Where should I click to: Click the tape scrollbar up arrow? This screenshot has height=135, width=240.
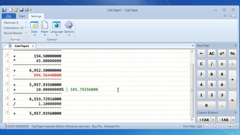[192, 52]
